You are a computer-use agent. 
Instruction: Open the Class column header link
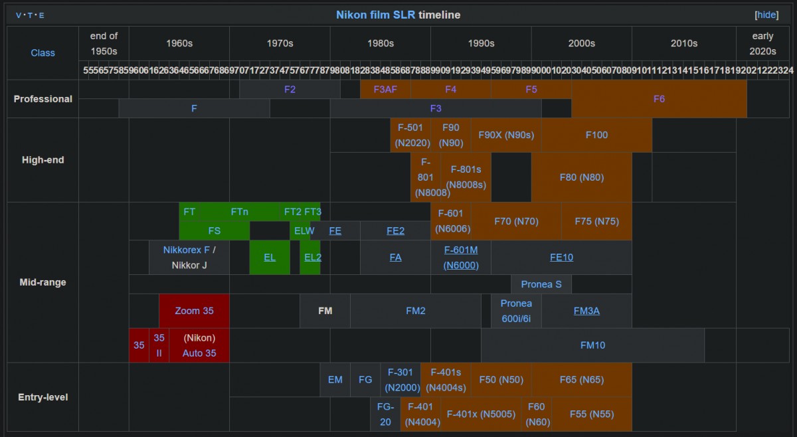[43, 52]
